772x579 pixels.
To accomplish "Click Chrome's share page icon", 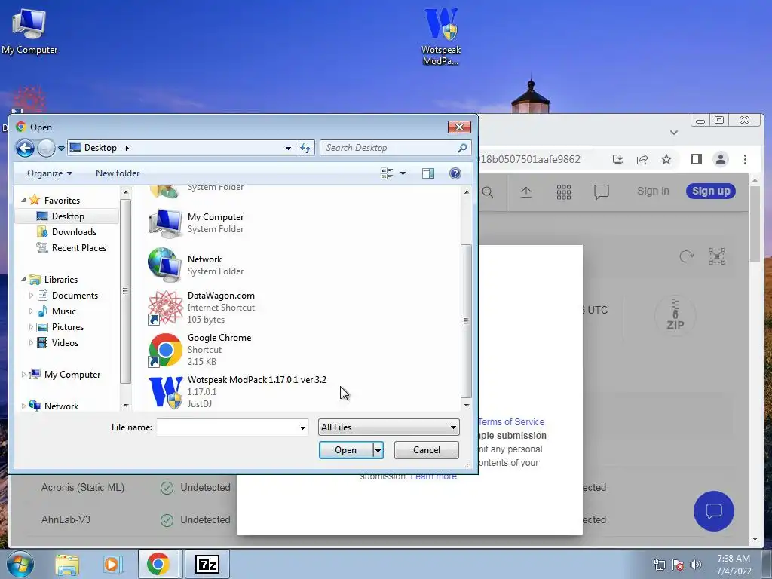I will point(642,159).
